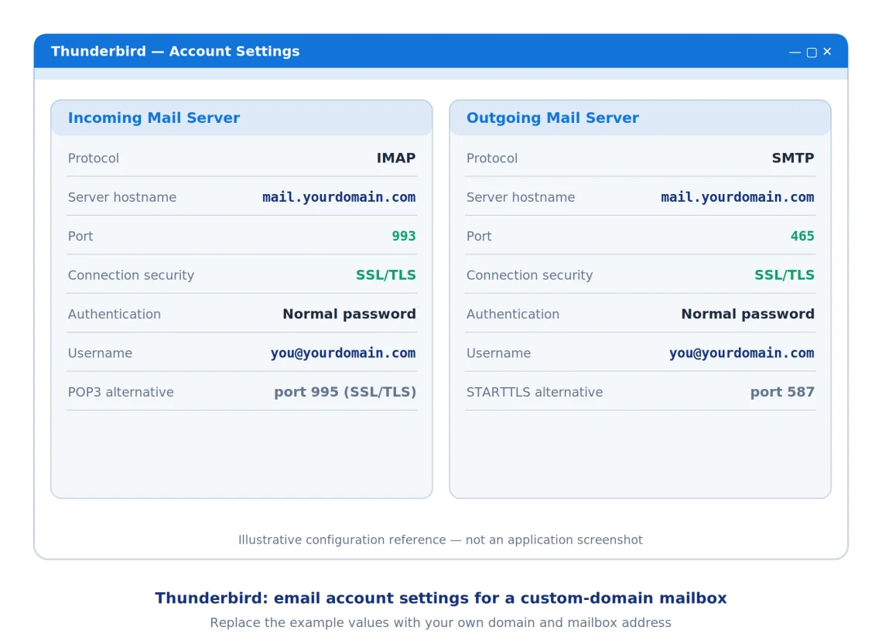Select the incoming username you@yourdomain.com
This screenshot has width=882, height=644.
pos(343,353)
